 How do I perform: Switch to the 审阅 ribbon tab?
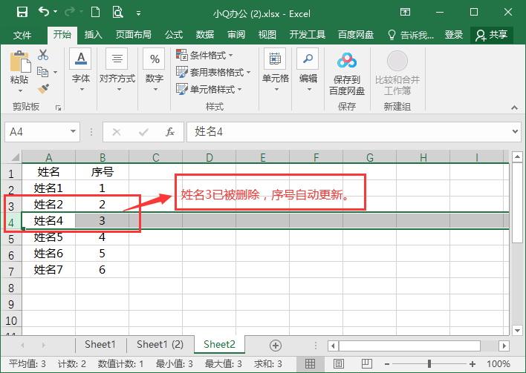pyautogui.click(x=236, y=35)
